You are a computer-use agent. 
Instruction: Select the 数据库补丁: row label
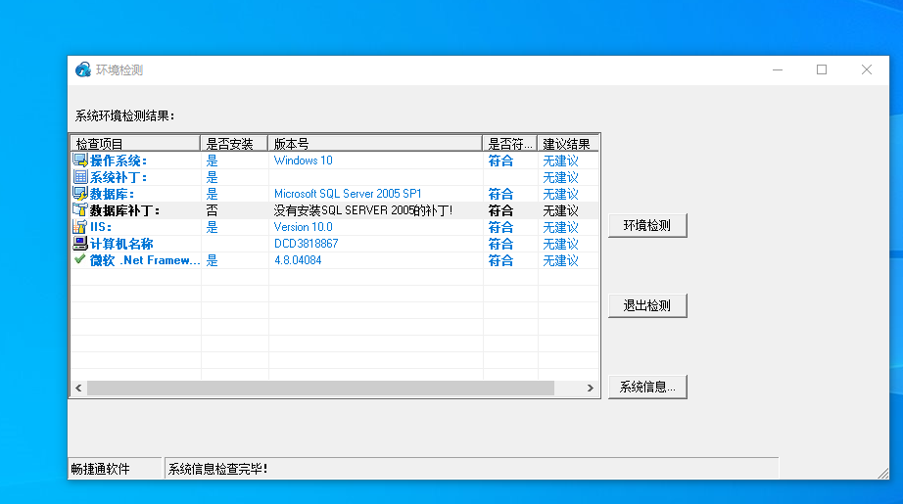tap(124, 210)
